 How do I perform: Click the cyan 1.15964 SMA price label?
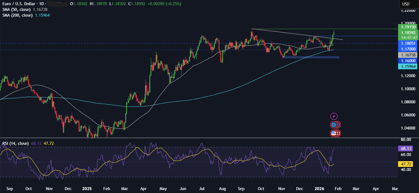tap(408, 66)
